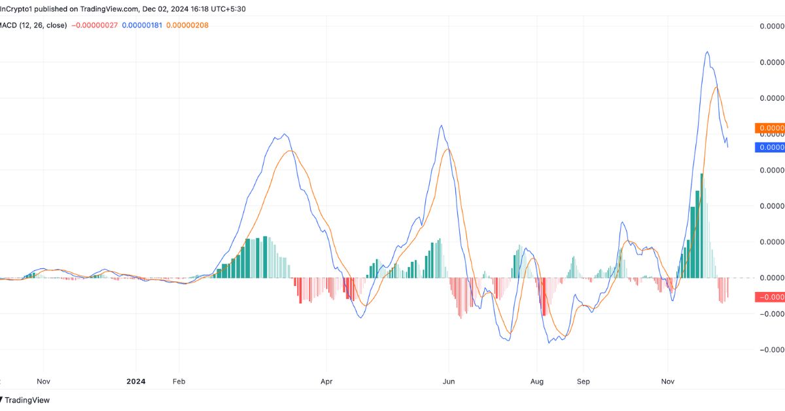The width and height of the screenshot is (785, 411).
Task: Select the orange signal price tag on axis
Action: [769, 128]
